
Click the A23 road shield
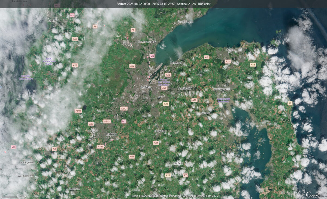(166, 104)
